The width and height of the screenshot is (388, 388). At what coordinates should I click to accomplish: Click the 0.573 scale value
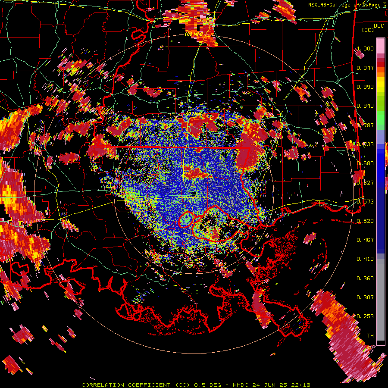(365, 202)
